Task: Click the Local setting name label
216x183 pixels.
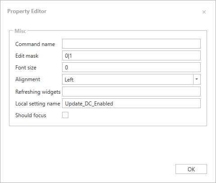Action: (38, 104)
